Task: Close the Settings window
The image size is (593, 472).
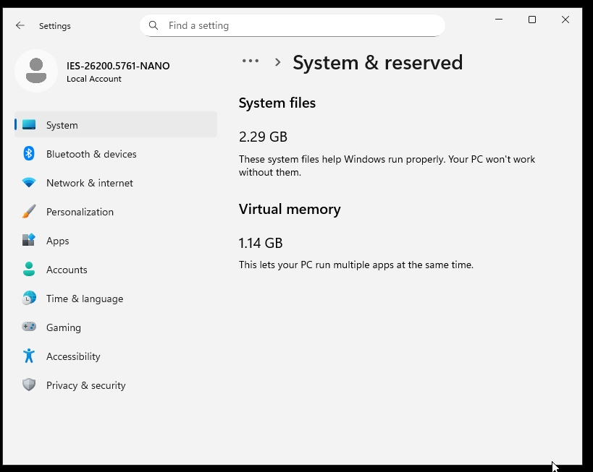Action: pos(565,20)
